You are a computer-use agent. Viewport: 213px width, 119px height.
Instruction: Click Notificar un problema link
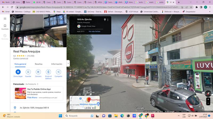(x=204, y=112)
